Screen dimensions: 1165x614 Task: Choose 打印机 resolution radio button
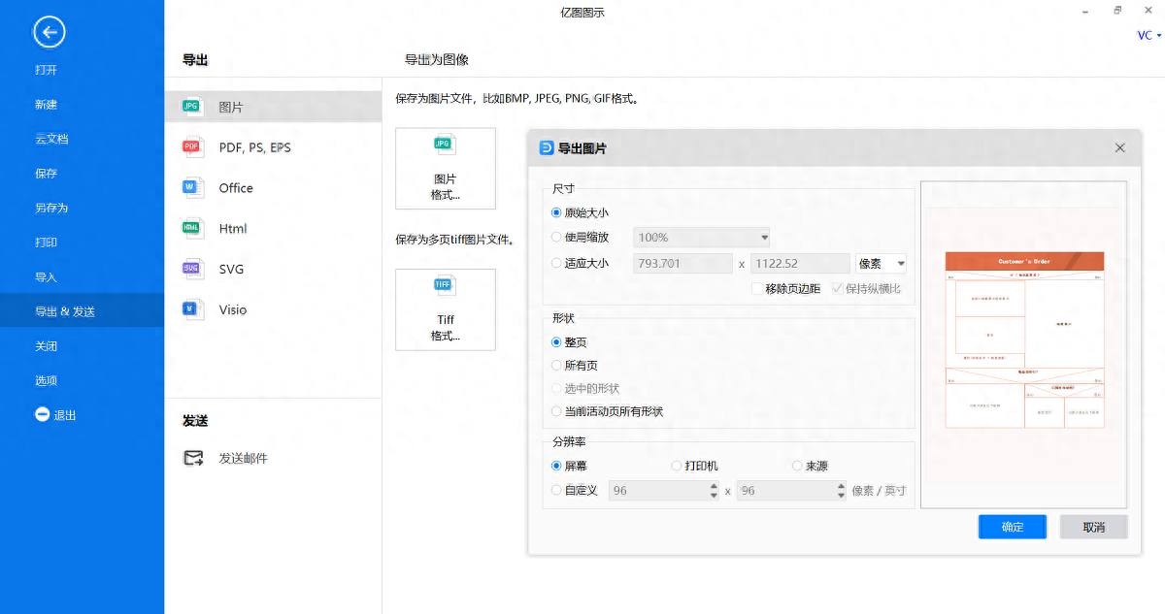(678, 466)
